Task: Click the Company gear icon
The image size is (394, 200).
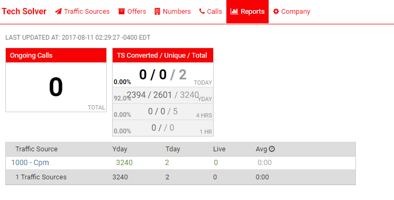Action: tap(276, 12)
